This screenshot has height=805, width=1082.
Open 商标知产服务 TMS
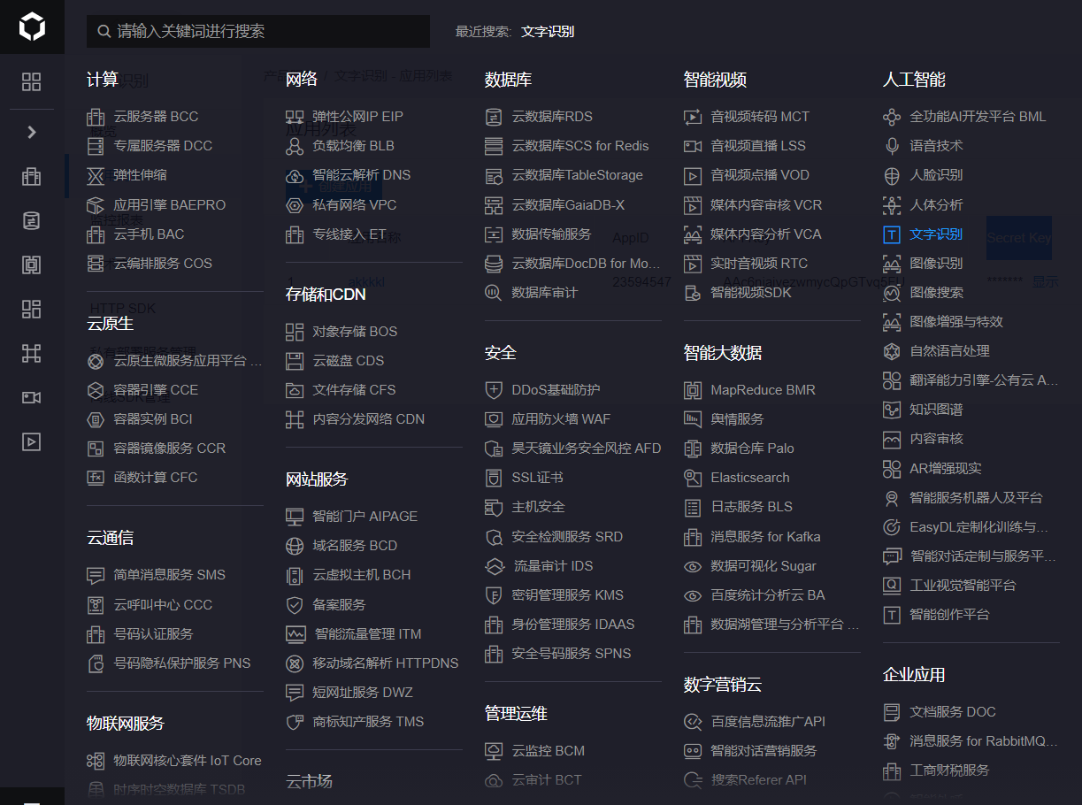[368, 722]
